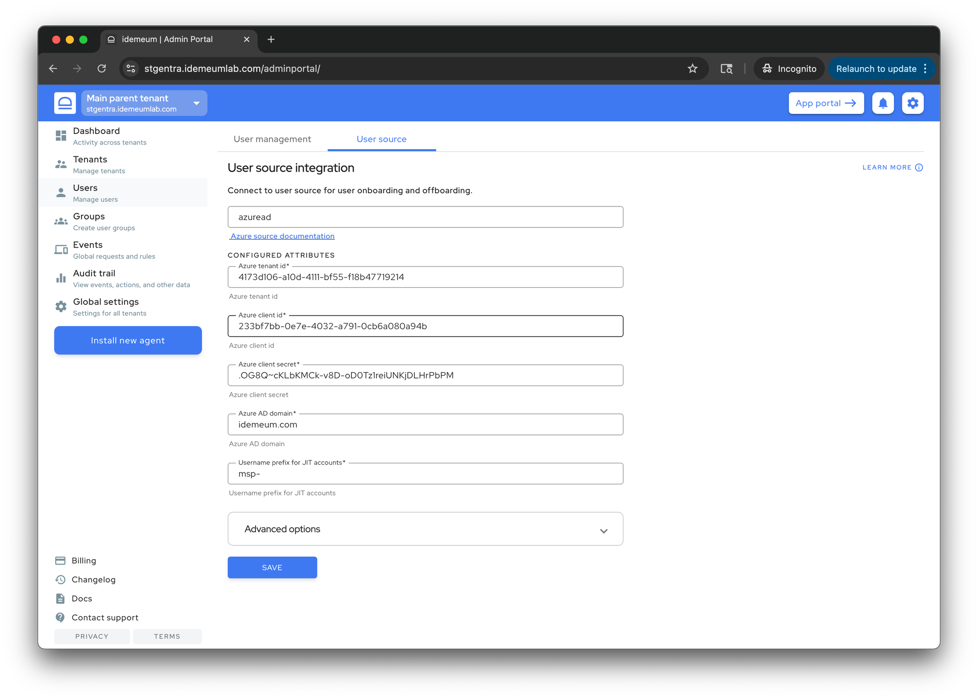The image size is (978, 699).
Task: Switch to User management tab
Action: click(x=272, y=139)
